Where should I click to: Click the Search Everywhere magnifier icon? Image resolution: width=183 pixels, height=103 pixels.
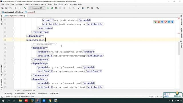pyautogui.click(x=92, y=8)
